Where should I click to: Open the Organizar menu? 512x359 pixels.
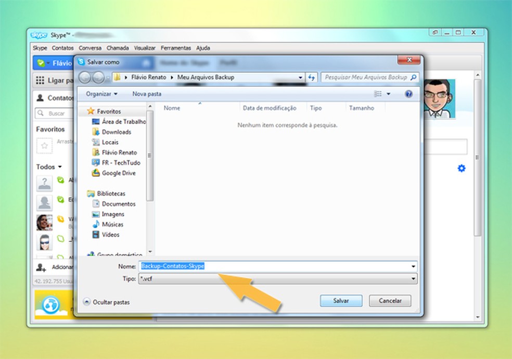click(x=101, y=94)
